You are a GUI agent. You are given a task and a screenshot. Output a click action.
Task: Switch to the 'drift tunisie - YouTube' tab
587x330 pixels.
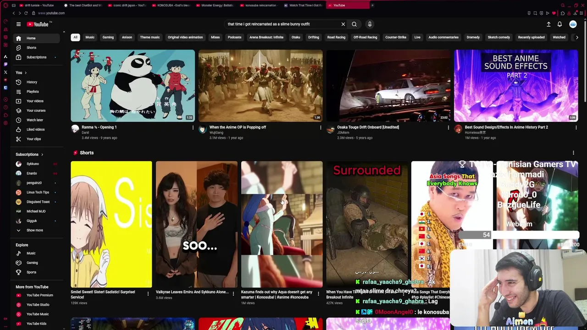pyautogui.click(x=37, y=5)
